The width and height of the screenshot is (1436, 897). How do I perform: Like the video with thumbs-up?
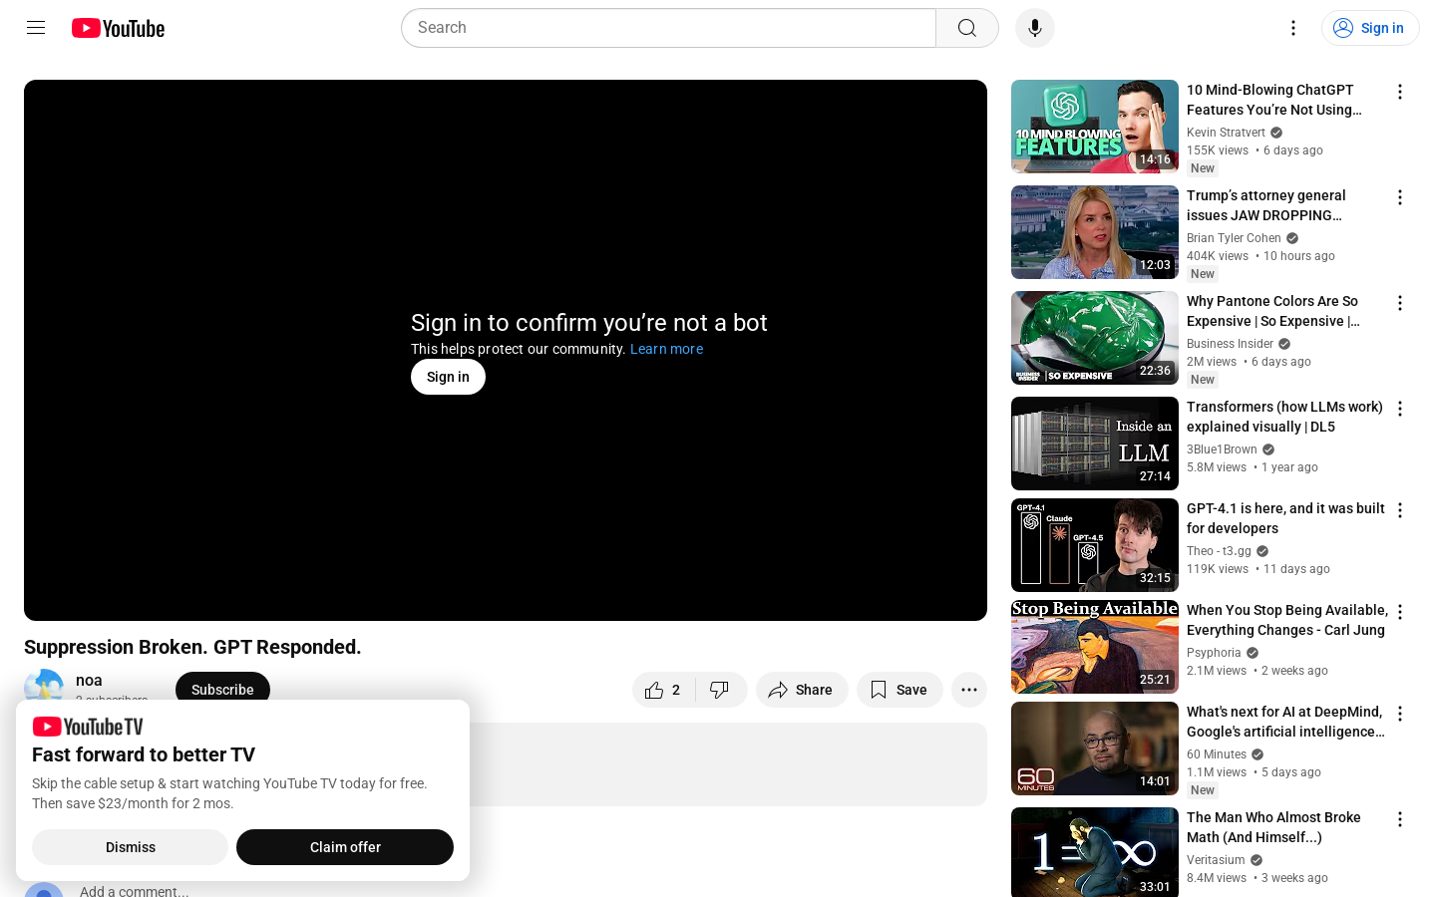663,690
